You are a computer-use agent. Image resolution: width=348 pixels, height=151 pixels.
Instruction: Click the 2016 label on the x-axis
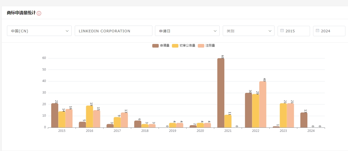90,131
